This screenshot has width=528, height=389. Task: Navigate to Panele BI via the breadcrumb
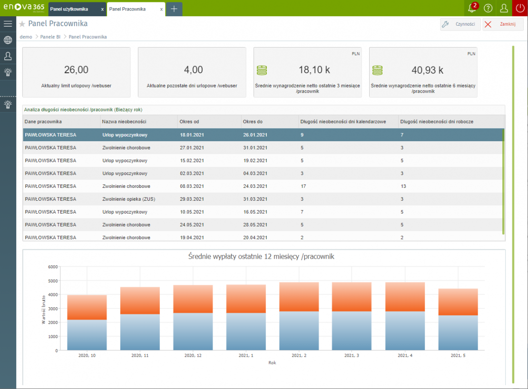pos(50,37)
